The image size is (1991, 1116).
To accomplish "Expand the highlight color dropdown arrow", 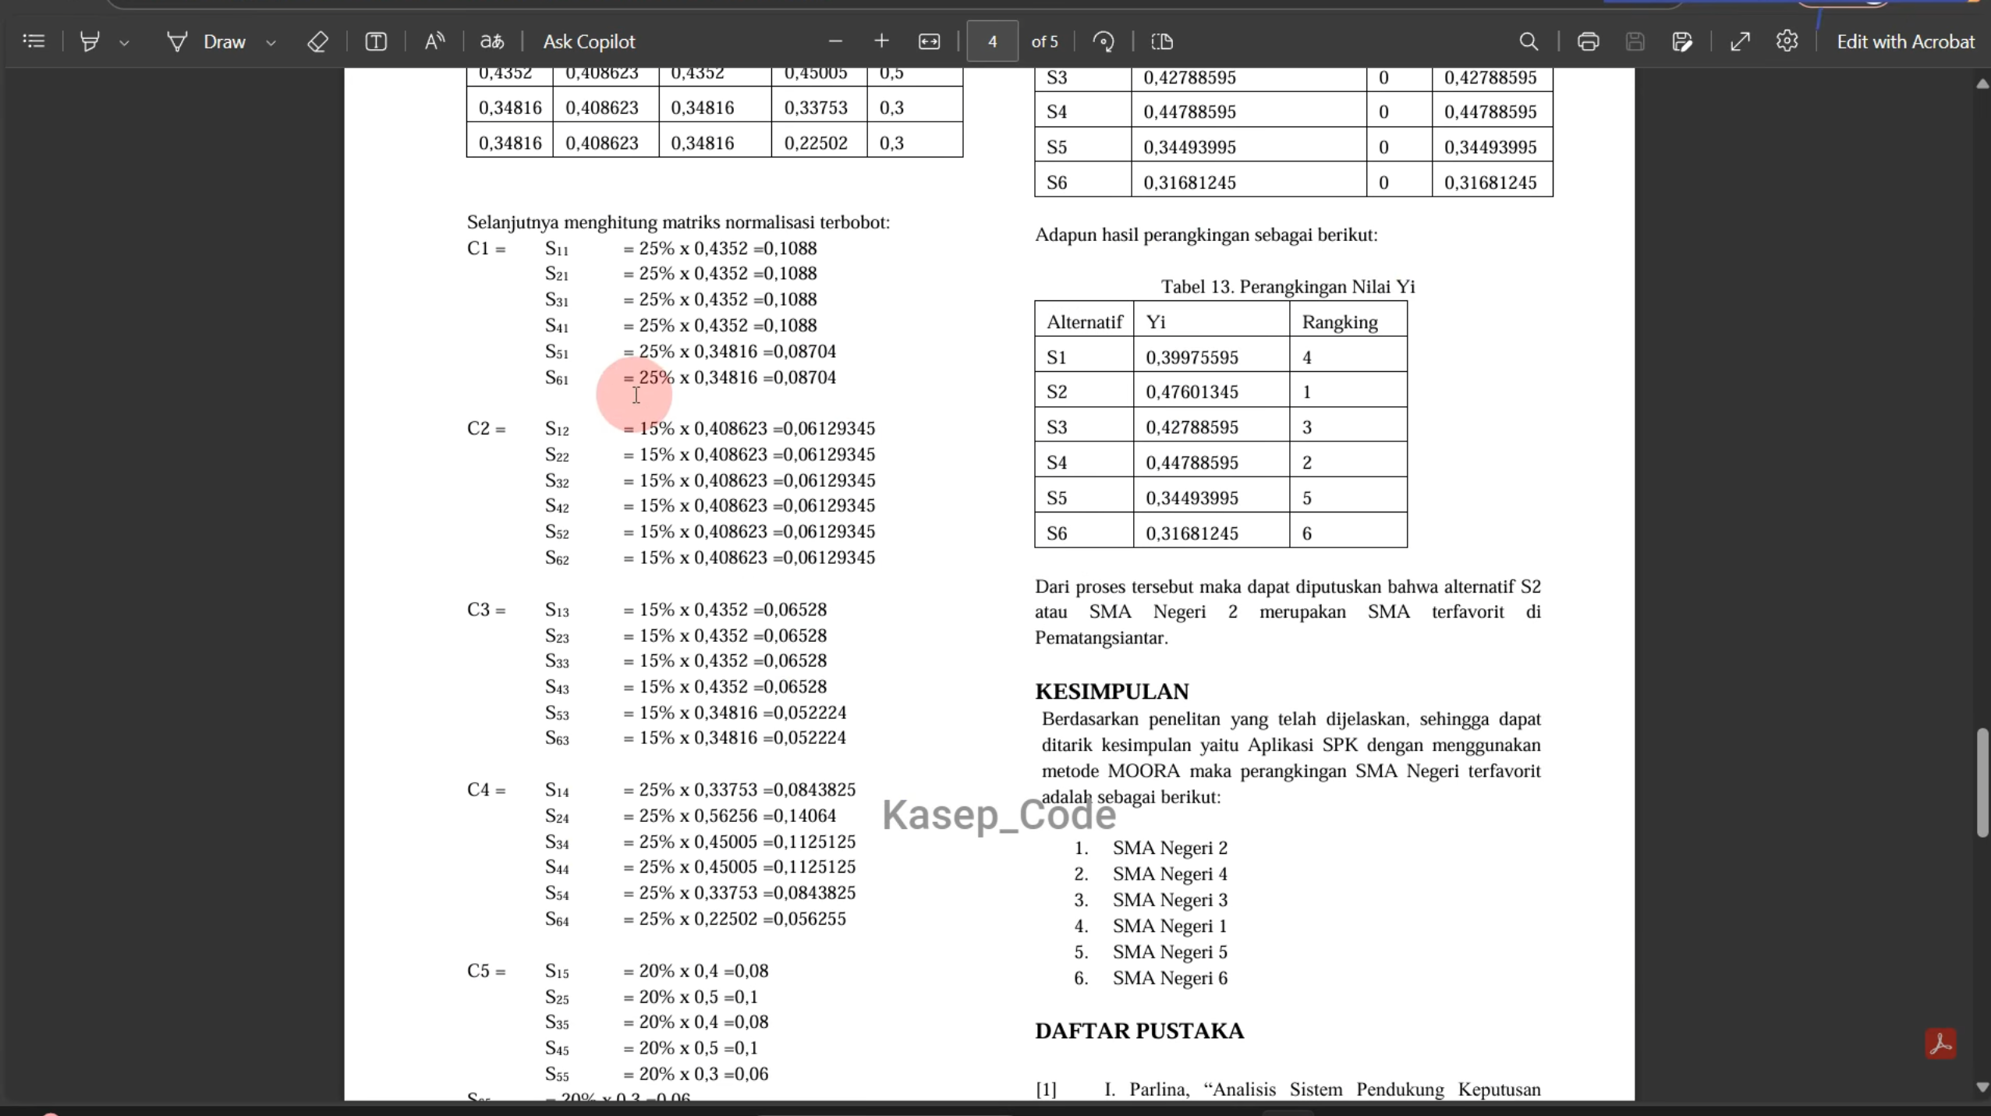I will click(x=124, y=42).
